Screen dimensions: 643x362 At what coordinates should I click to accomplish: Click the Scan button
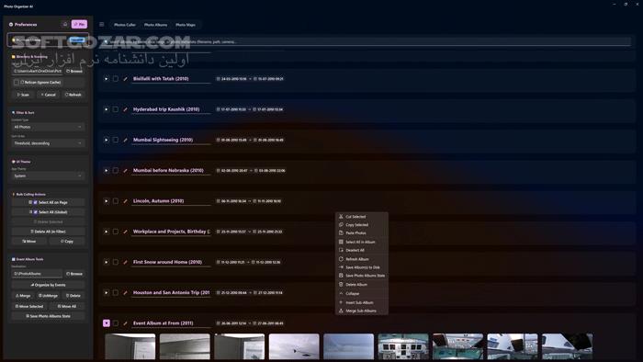click(x=23, y=95)
